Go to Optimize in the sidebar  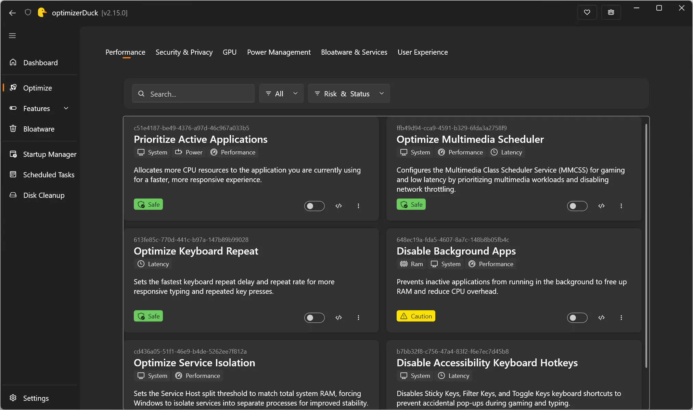pyautogui.click(x=40, y=88)
